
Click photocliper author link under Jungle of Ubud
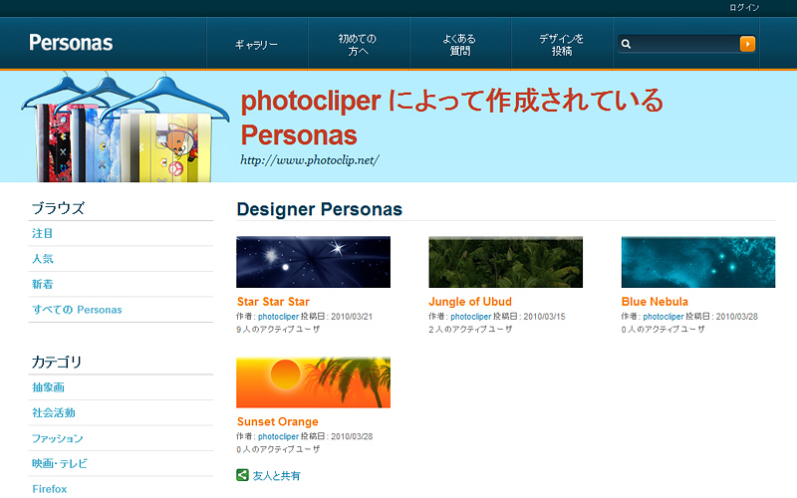click(x=470, y=317)
